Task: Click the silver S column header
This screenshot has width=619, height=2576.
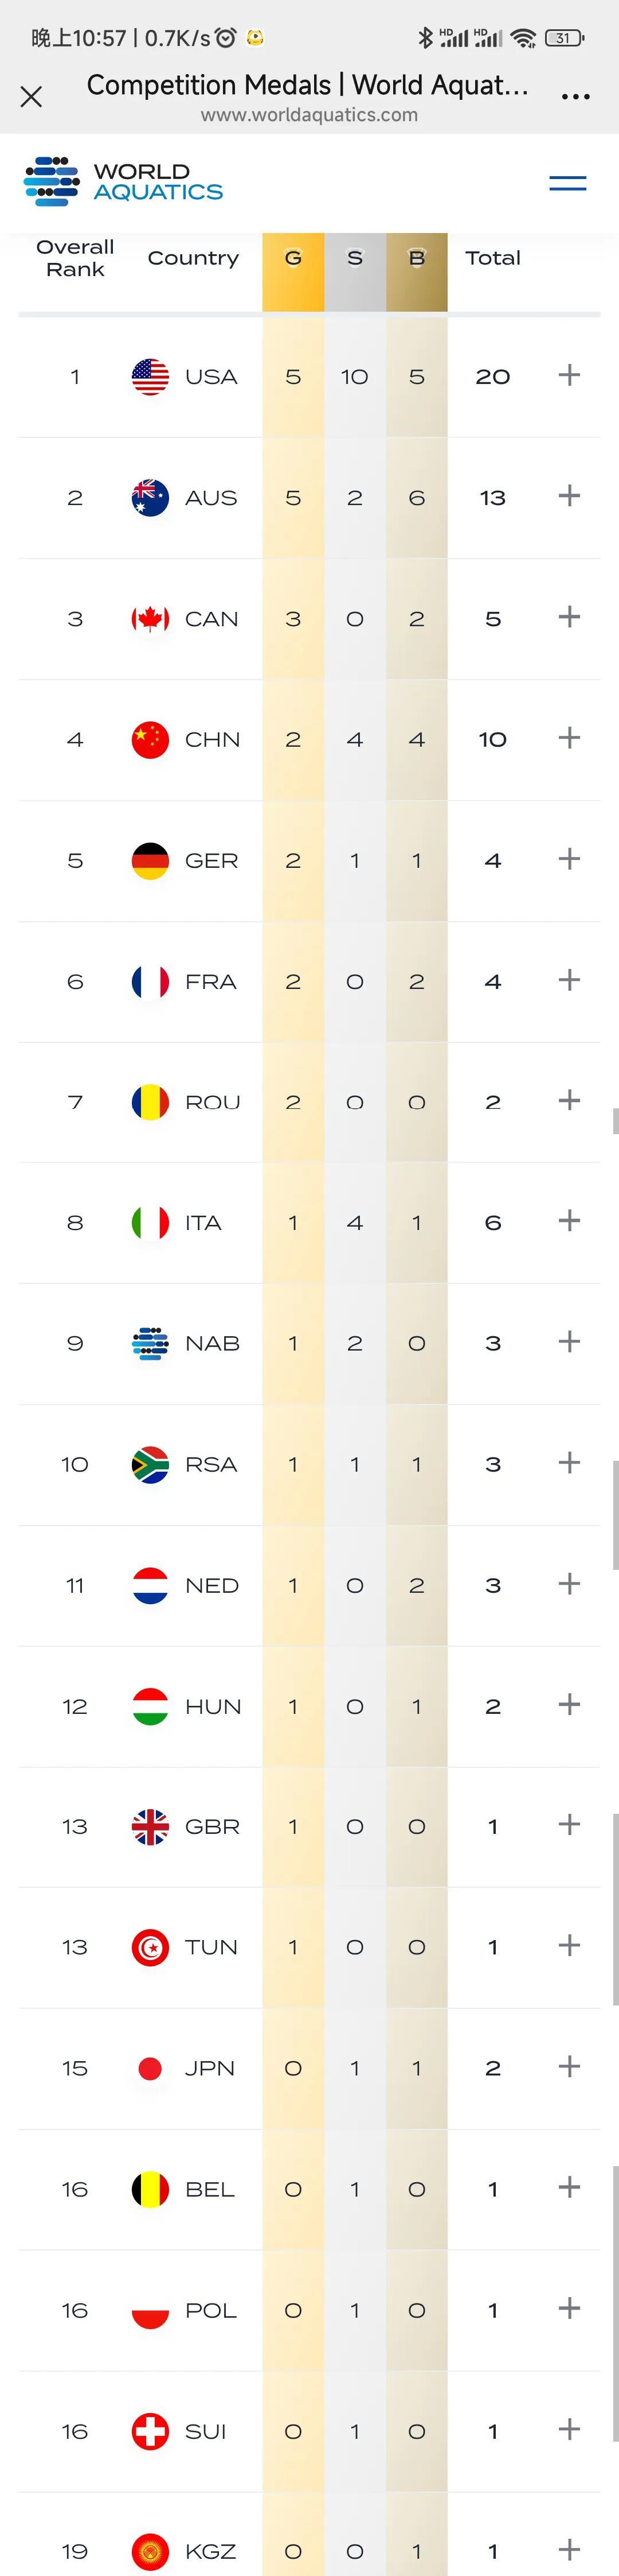Action: click(x=354, y=258)
